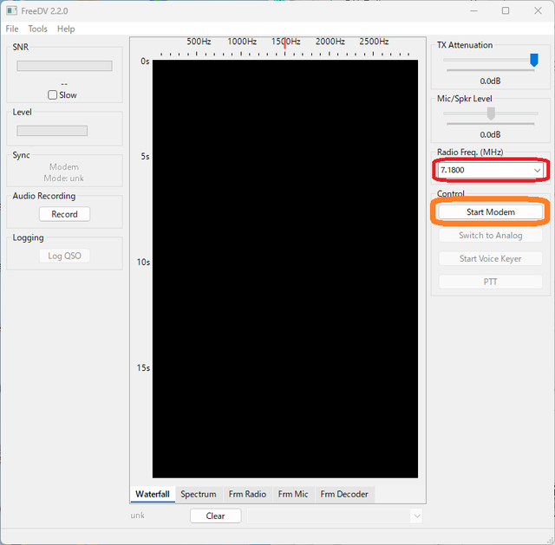
Task: Click the Record audio button
Action: (x=64, y=214)
